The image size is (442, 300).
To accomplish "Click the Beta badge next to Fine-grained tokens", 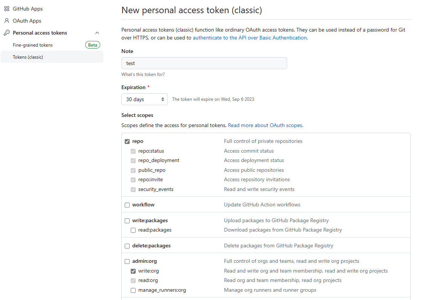I will [x=92, y=45].
